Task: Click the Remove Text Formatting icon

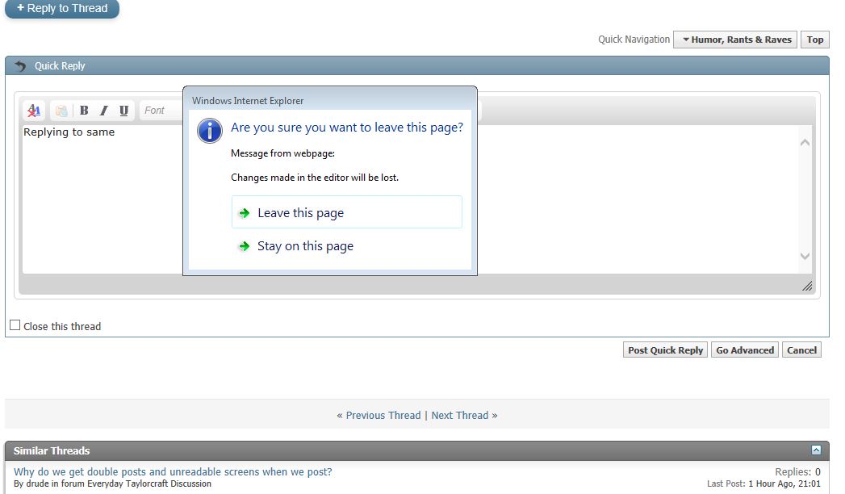Action: tap(34, 111)
